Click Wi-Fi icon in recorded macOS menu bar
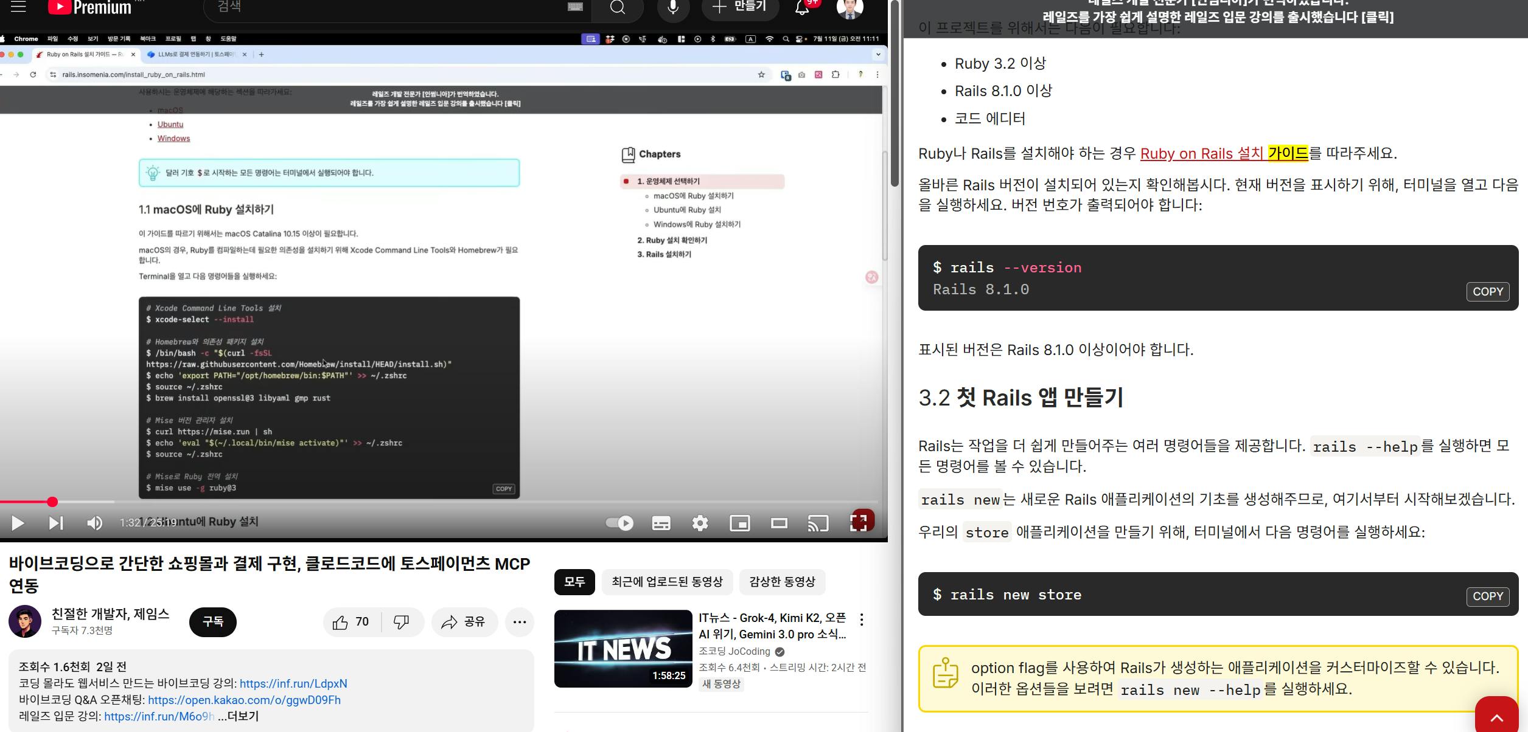Screen dimensions: 1528x732 coord(769,39)
